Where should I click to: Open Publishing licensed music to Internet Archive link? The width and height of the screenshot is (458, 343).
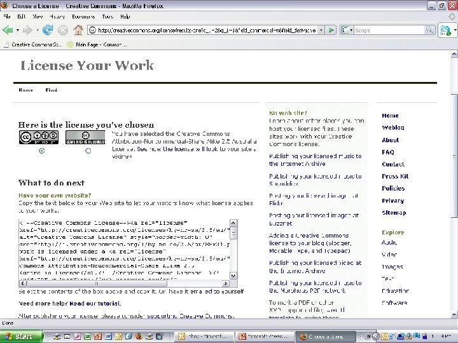pos(315,160)
